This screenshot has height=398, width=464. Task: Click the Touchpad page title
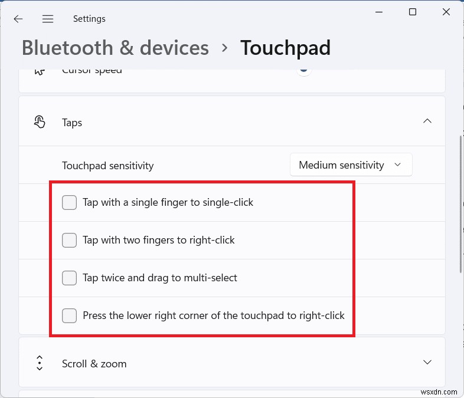pyautogui.click(x=285, y=48)
